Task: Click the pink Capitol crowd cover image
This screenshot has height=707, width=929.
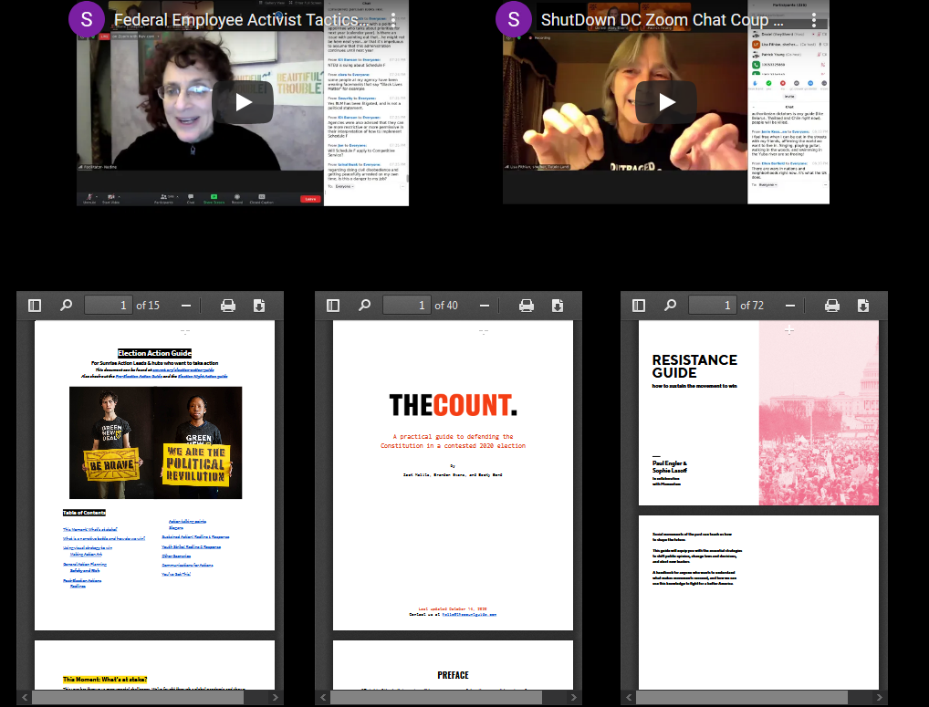Action: click(x=819, y=413)
